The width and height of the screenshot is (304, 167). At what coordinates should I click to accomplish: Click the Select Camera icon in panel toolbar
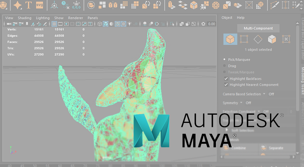[x=9, y=24]
